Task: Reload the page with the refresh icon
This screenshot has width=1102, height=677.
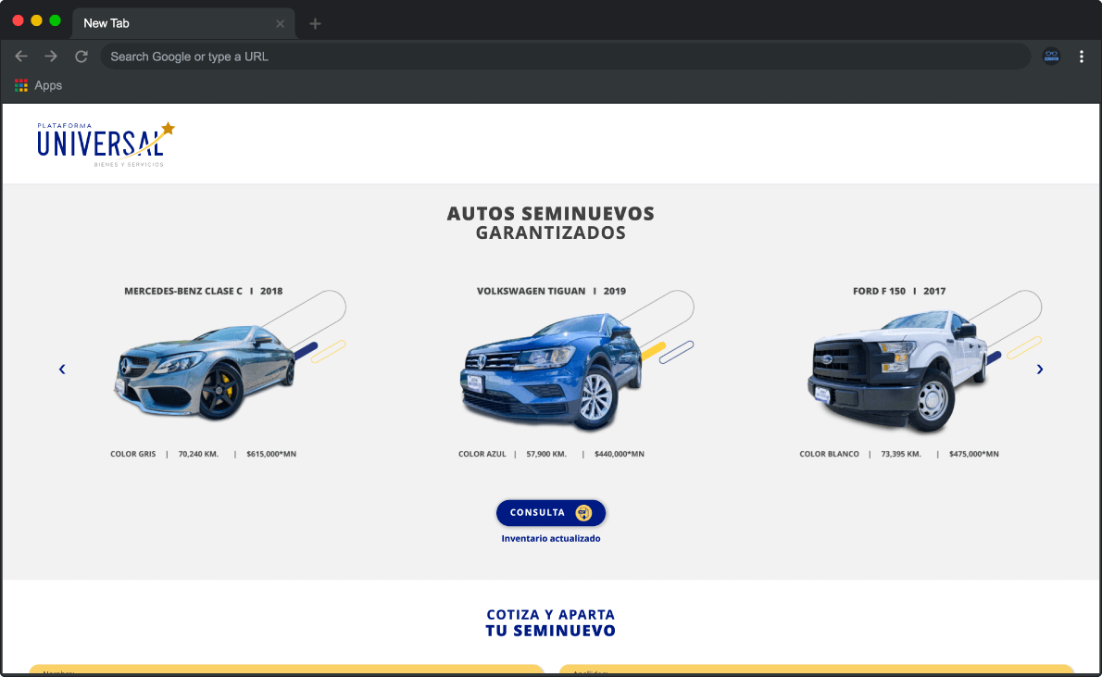Action: [81, 56]
